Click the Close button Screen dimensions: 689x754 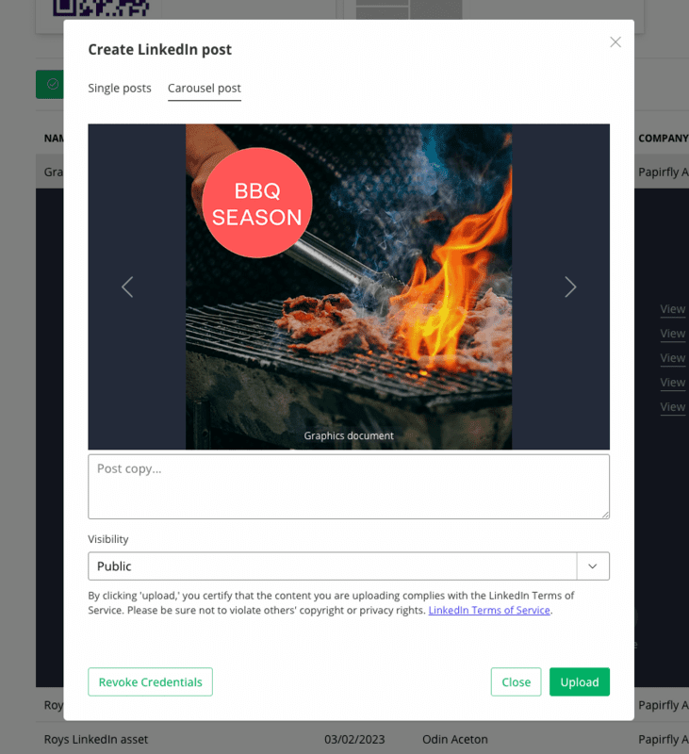[x=516, y=681]
